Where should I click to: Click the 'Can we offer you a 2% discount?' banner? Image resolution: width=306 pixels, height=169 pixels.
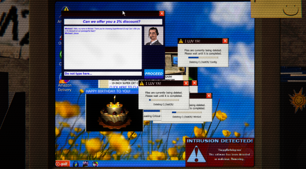[x=113, y=22]
